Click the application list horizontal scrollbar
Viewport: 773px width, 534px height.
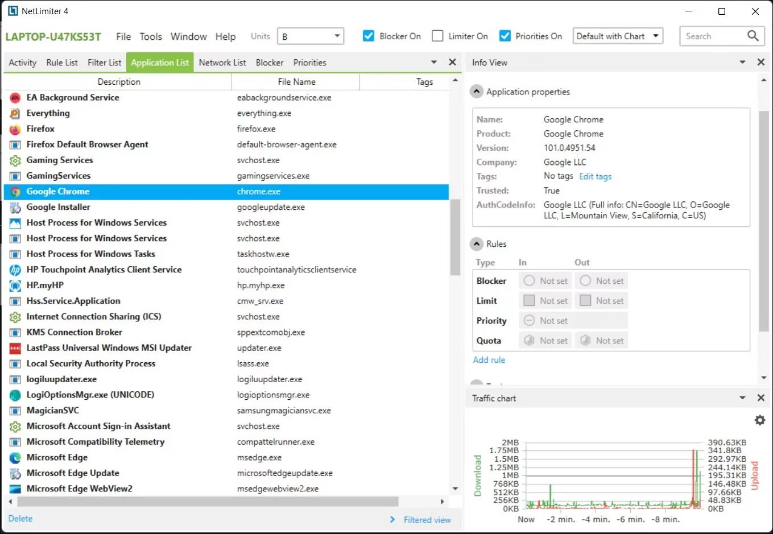[x=208, y=502]
